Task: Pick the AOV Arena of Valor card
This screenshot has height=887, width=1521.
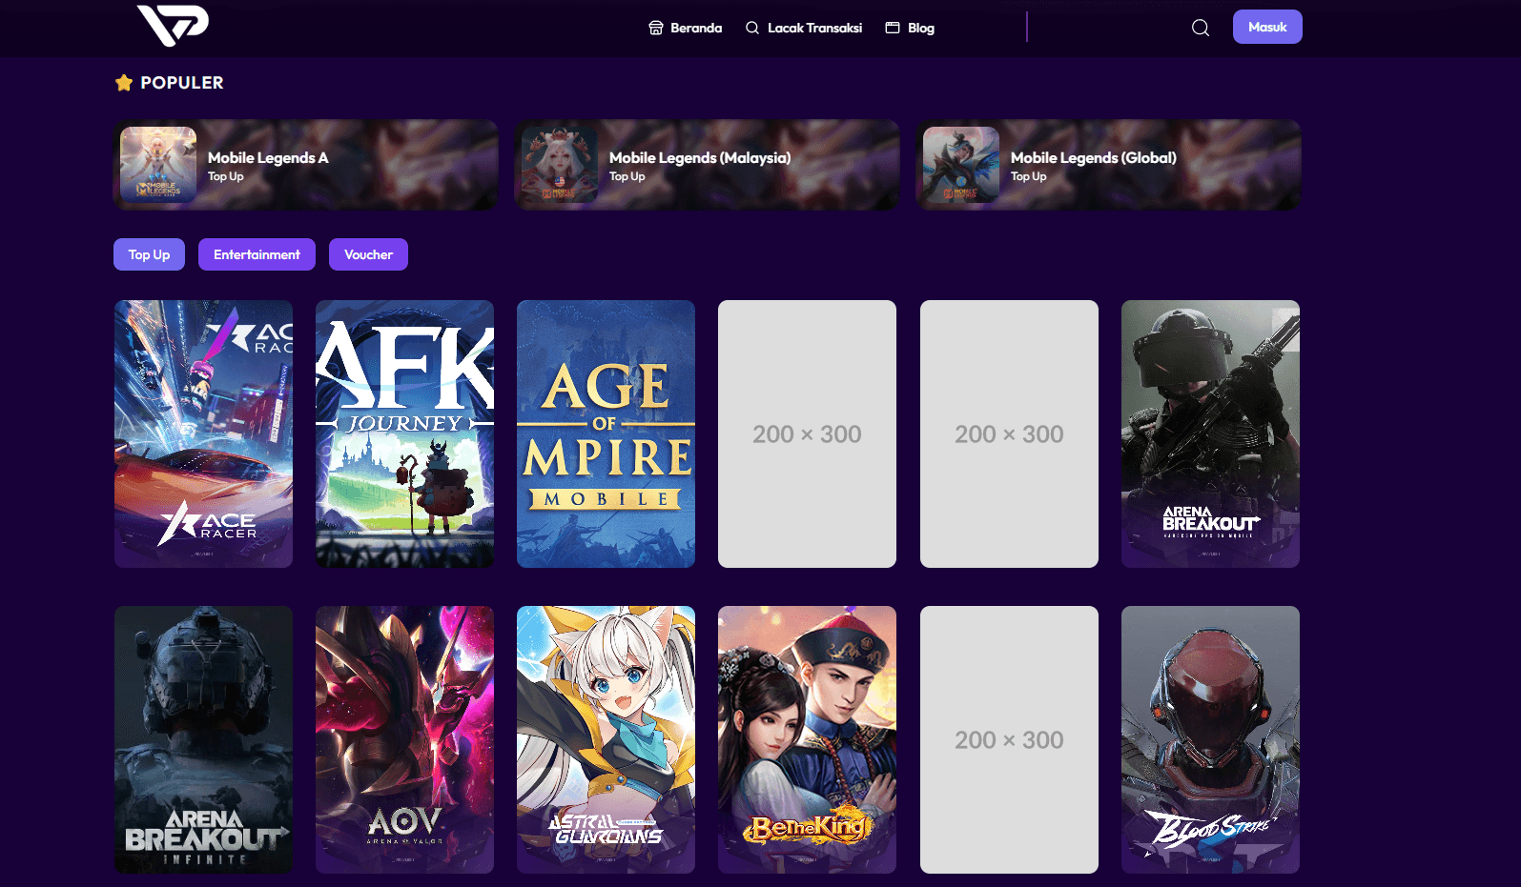Action: click(x=404, y=739)
